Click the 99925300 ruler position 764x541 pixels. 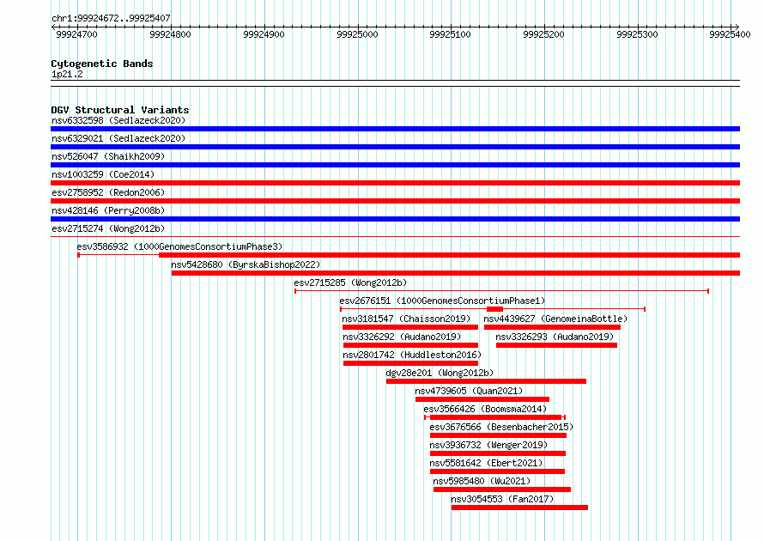tap(637, 34)
